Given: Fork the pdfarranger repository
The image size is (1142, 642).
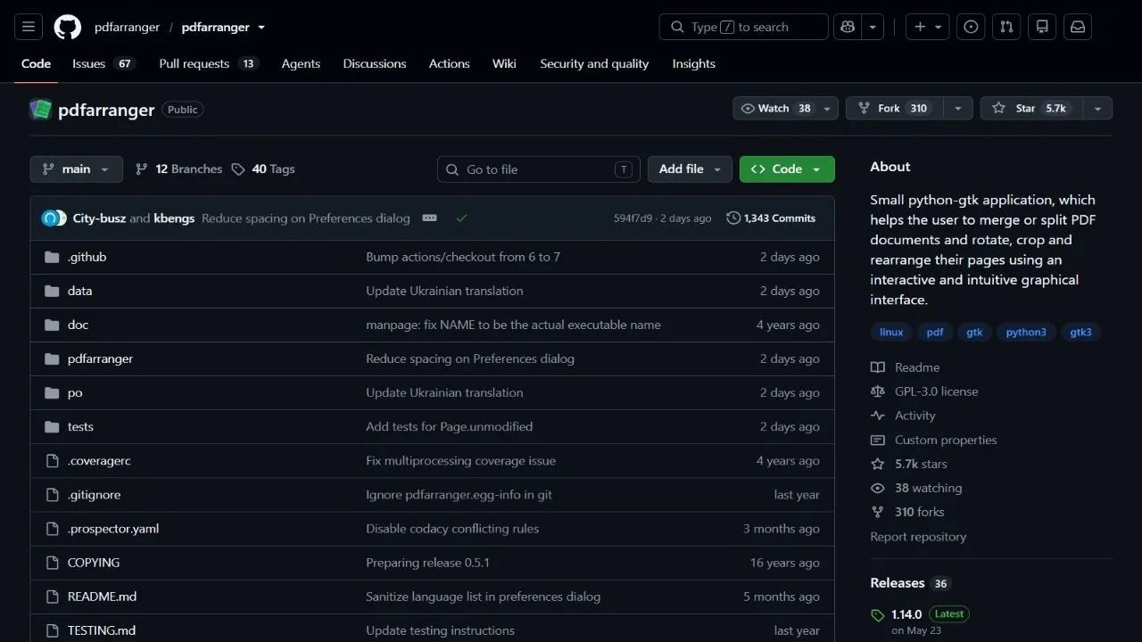Looking at the screenshot, I should click(895, 109).
